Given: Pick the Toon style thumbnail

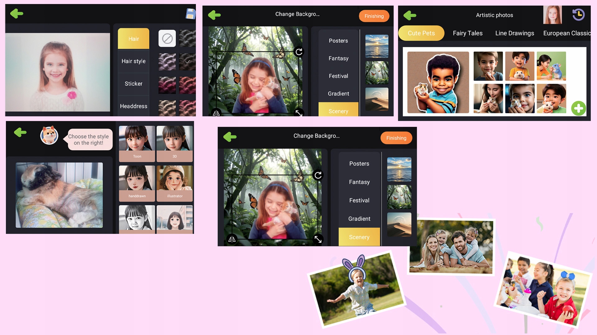Looking at the screenshot, I should 137,143.
